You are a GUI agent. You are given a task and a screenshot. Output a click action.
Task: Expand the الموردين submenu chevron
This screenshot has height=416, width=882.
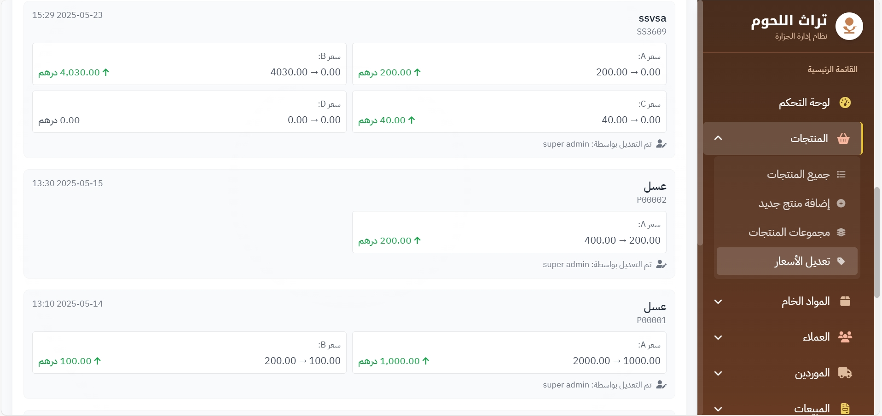[x=718, y=373]
